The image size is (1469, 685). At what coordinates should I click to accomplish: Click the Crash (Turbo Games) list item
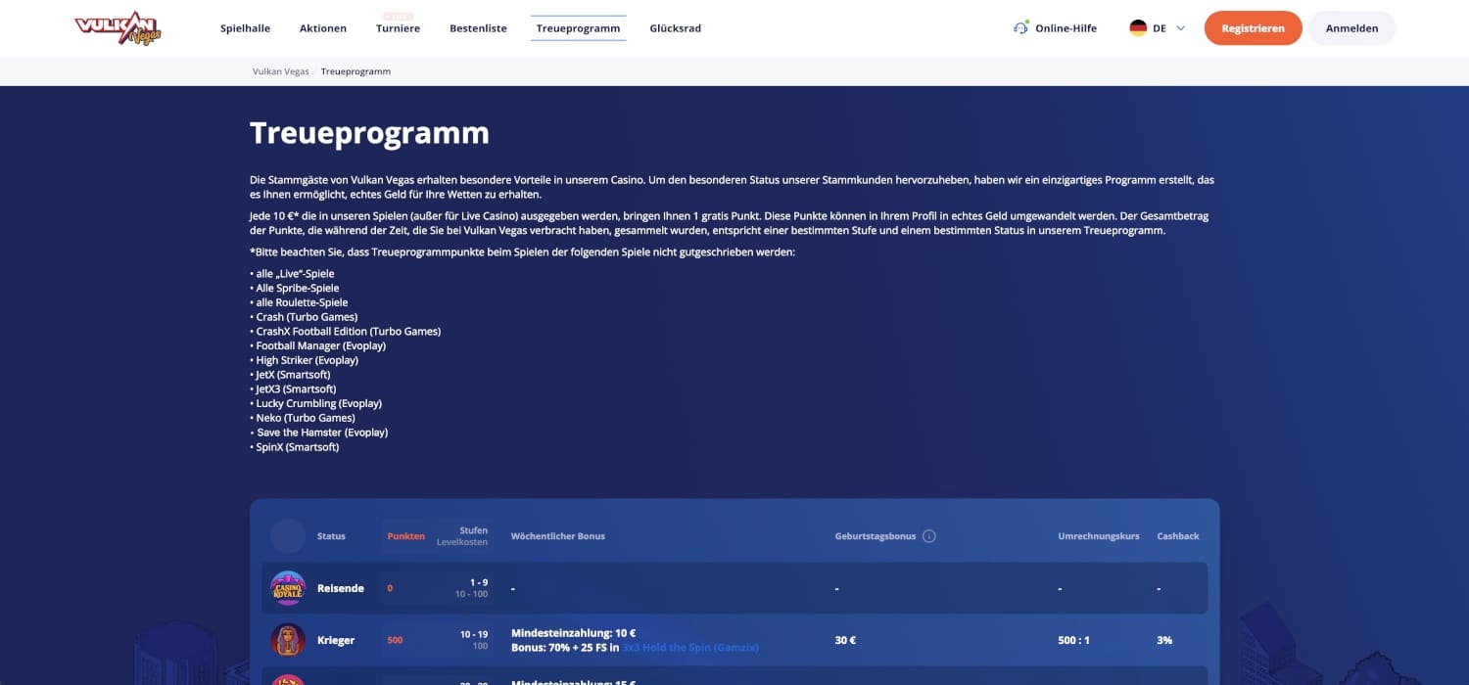(x=304, y=317)
